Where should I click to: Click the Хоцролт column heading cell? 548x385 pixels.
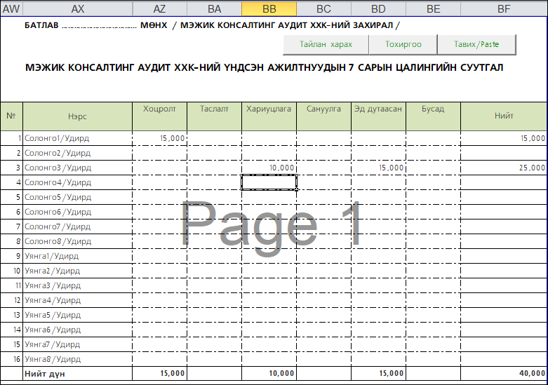point(159,116)
